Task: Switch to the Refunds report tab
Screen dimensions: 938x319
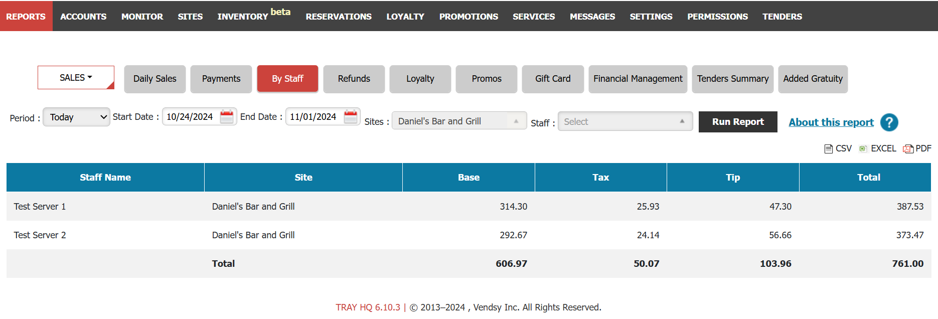Action: point(354,79)
